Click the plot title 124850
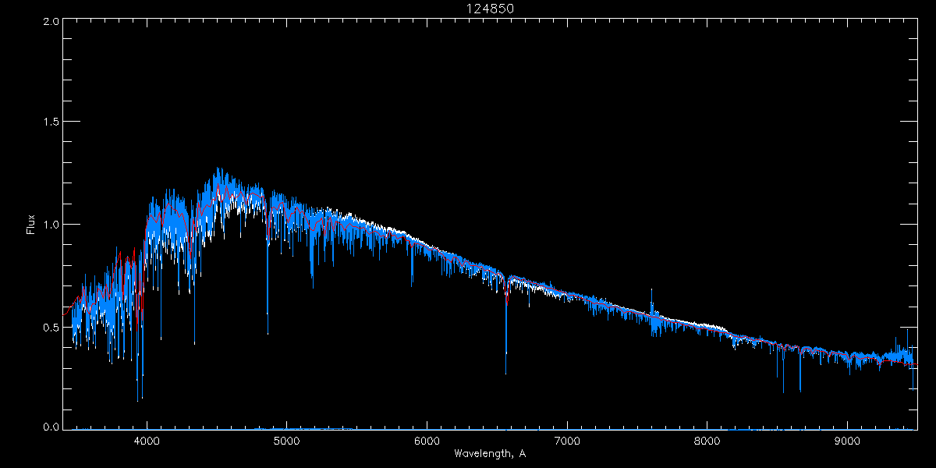 point(490,9)
